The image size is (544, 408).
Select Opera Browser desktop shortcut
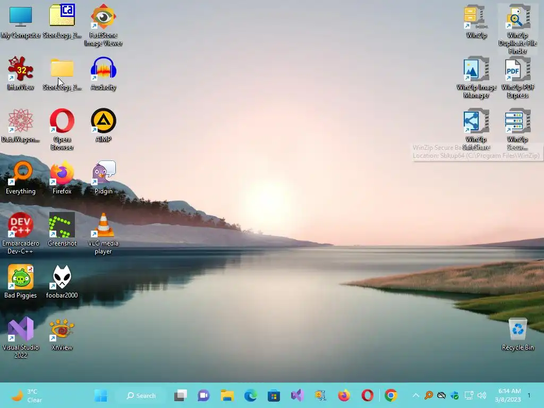(62, 130)
